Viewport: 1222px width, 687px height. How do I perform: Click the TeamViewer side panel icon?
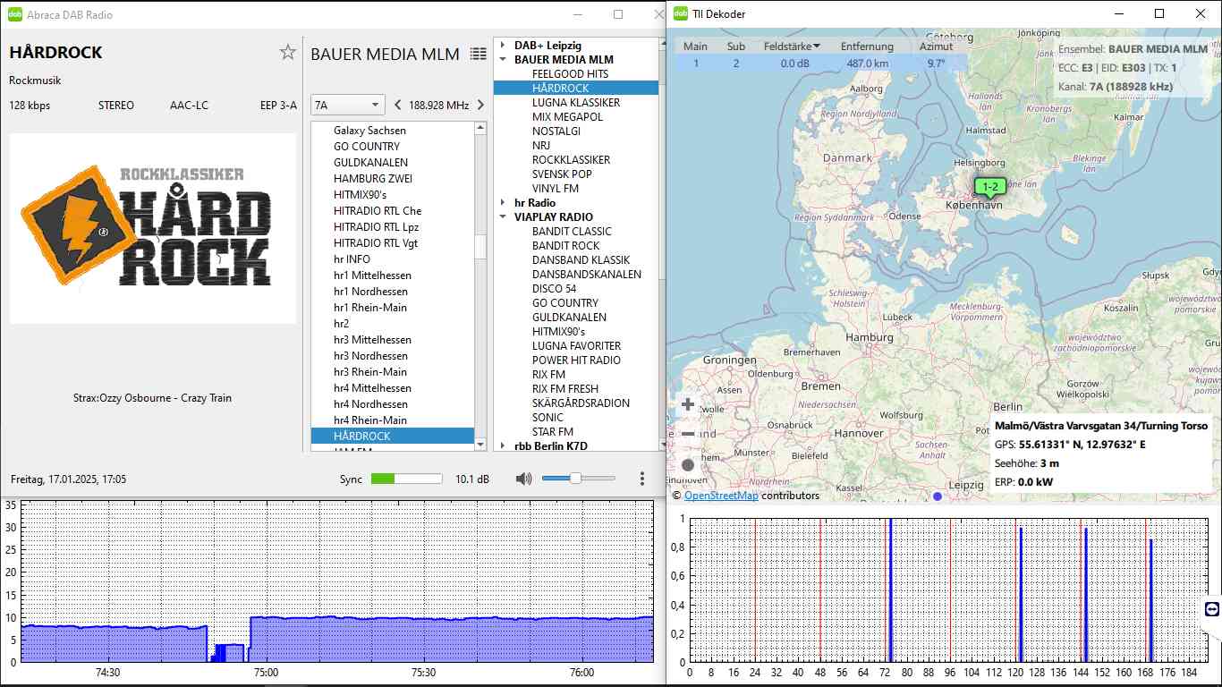click(1212, 609)
